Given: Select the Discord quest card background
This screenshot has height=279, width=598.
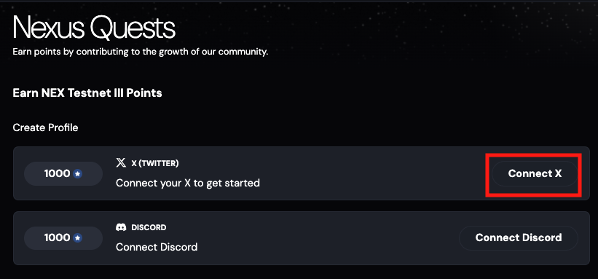Looking at the screenshot, I should pos(302,238).
